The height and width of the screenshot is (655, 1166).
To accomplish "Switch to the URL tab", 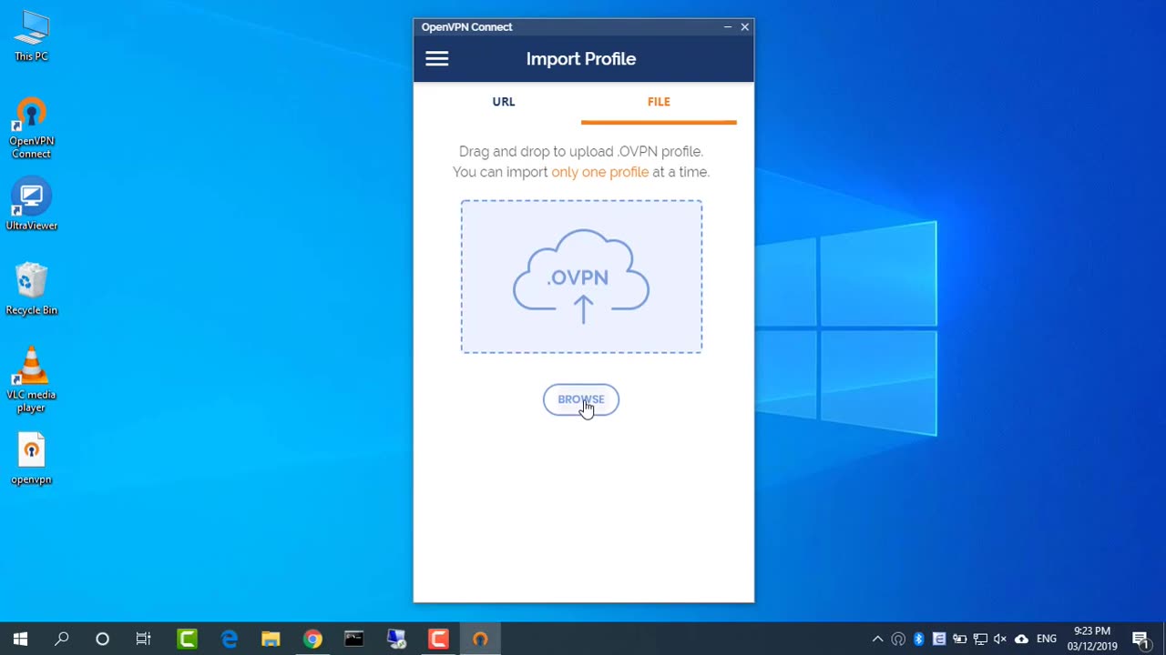I will click(504, 102).
